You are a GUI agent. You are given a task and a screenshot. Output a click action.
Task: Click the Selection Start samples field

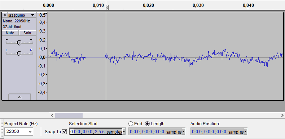(x=96, y=132)
